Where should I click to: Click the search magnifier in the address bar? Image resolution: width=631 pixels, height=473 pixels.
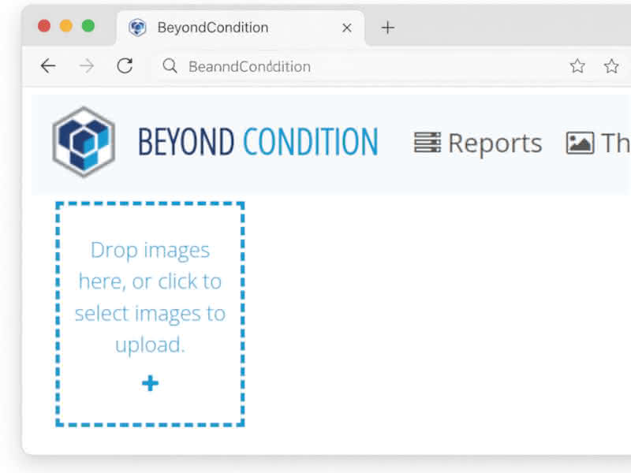(170, 66)
